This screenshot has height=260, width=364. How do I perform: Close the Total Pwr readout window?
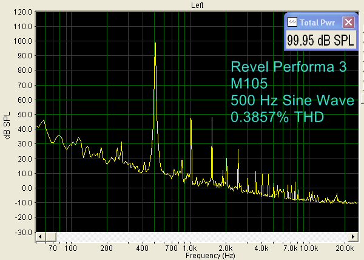point(348,22)
